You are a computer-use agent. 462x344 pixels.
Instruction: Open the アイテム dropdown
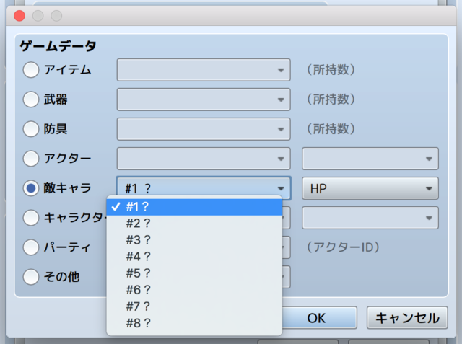coord(204,70)
